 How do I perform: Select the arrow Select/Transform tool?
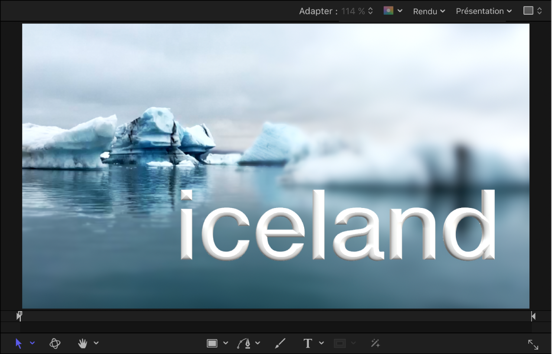click(19, 344)
